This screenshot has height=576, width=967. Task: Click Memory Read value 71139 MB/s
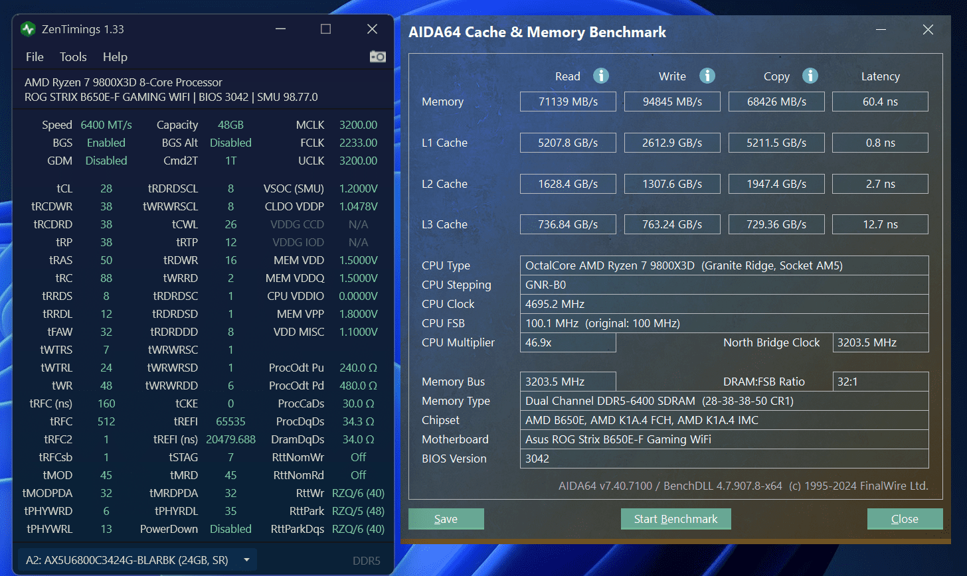pos(568,102)
